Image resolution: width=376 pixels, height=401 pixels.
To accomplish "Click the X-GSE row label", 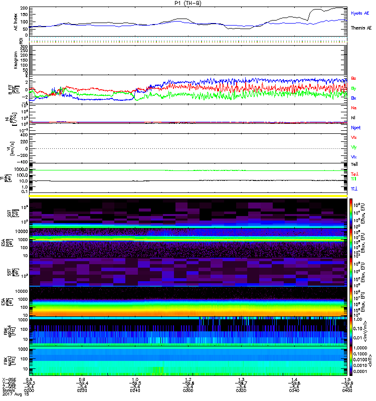I will point(9,379).
